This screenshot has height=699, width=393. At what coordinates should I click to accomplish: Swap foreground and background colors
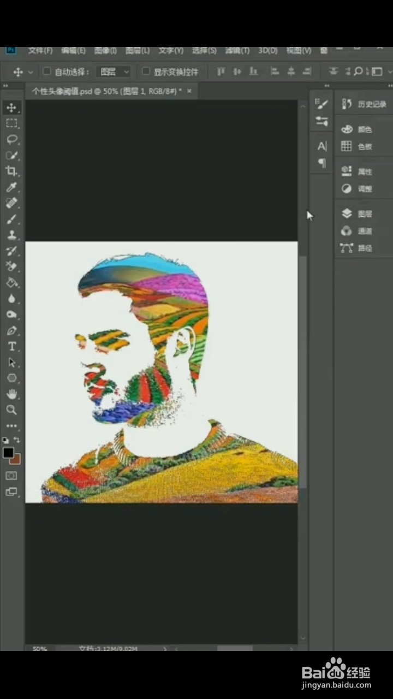click(17, 440)
